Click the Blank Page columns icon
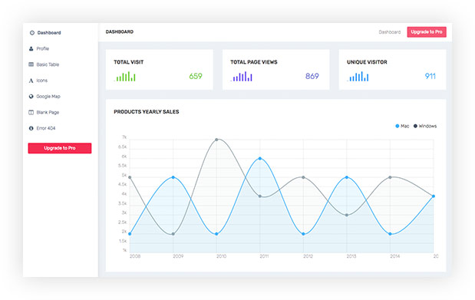Screen dimensions: 475x300 coord(31,113)
